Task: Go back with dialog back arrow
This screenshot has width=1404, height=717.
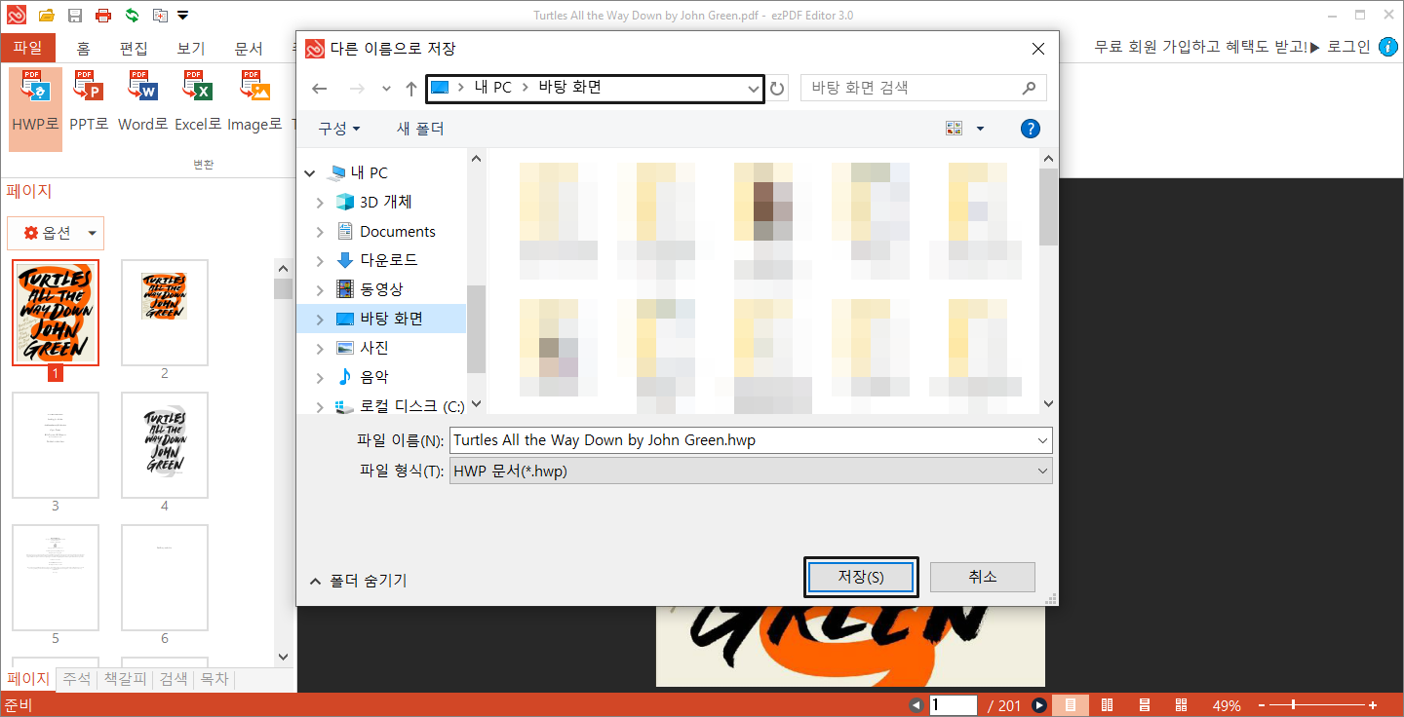Action: point(320,89)
